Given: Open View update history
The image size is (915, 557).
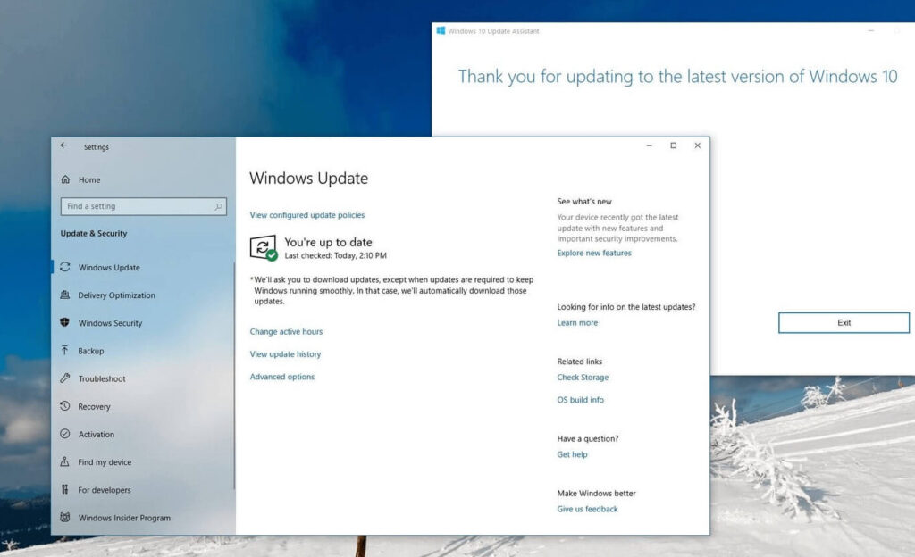Looking at the screenshot, I should [x=286, y=353].
